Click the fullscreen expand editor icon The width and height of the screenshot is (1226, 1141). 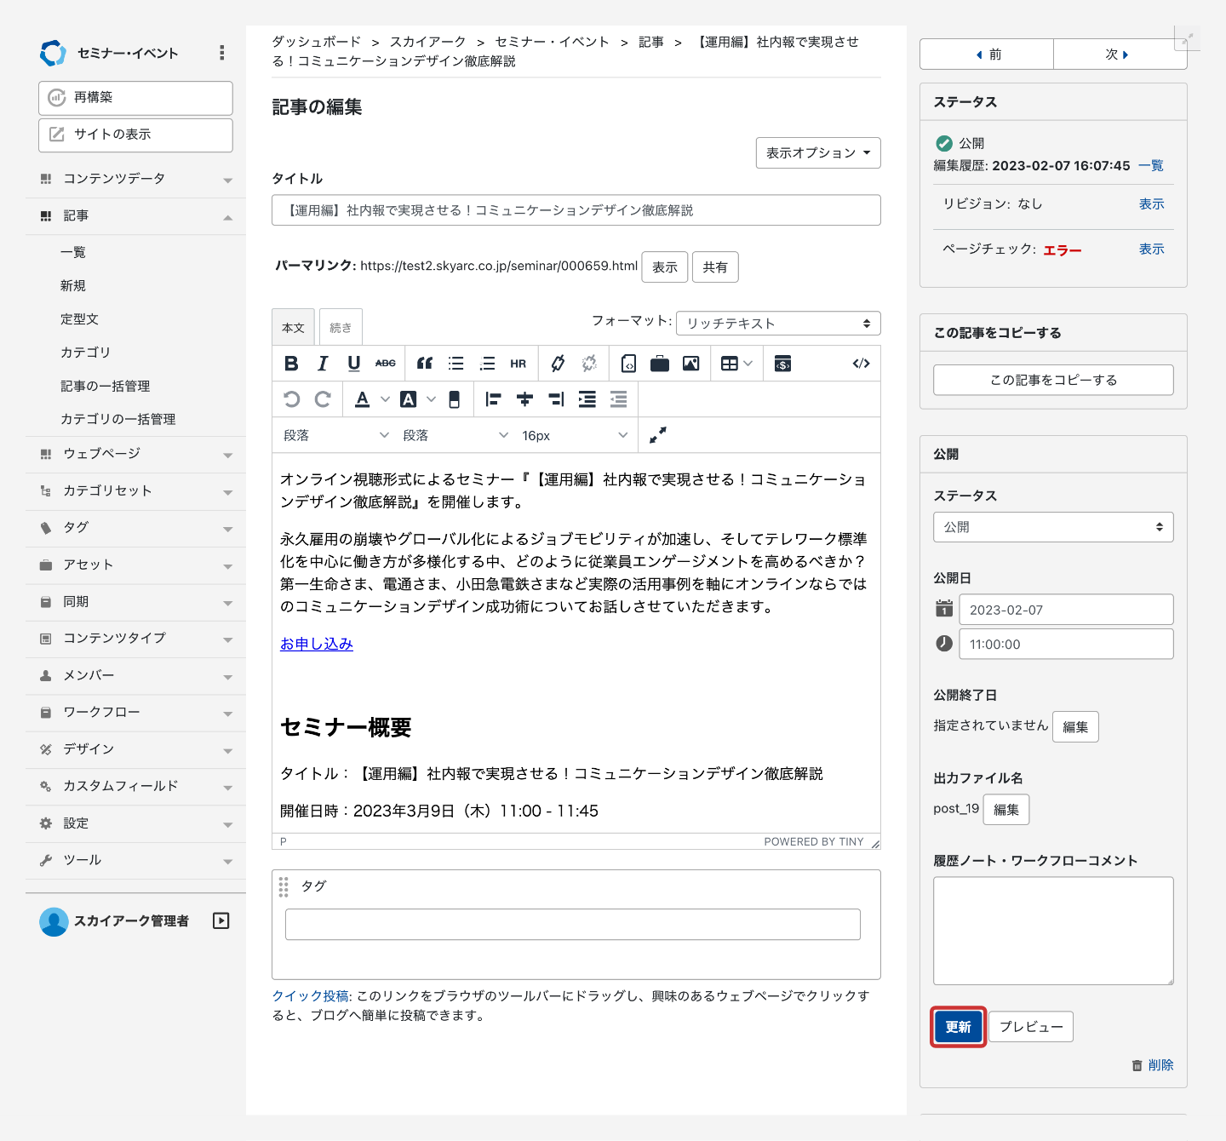point(657,435)
